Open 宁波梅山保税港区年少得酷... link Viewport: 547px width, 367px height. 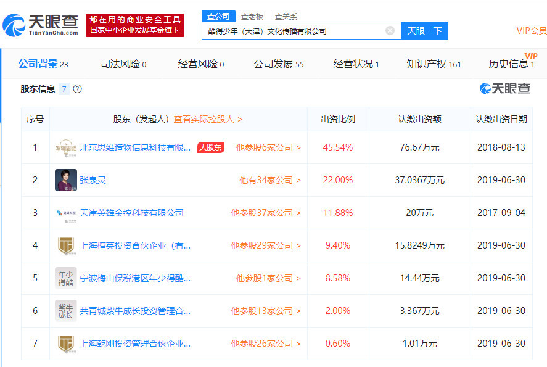pyautogui.click(x=135, y=278)
